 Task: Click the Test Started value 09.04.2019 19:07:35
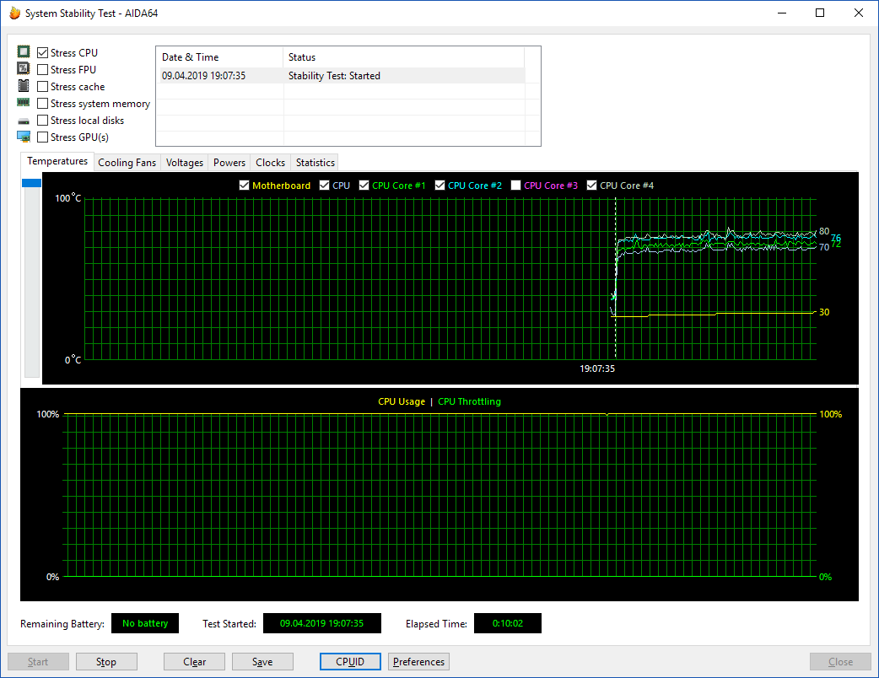click(x=321, y=624)
